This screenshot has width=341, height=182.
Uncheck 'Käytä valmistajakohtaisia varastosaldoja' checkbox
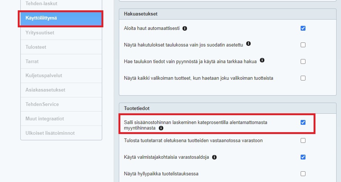[x=303, y=157]
